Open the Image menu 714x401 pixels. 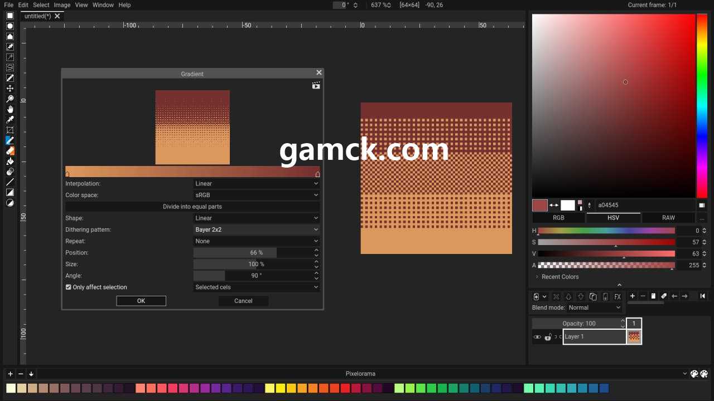(62, 5)
